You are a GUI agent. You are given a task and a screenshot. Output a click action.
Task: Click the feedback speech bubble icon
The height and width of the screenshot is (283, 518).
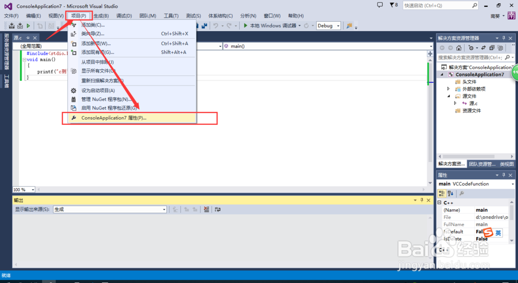tap(380, 5)
